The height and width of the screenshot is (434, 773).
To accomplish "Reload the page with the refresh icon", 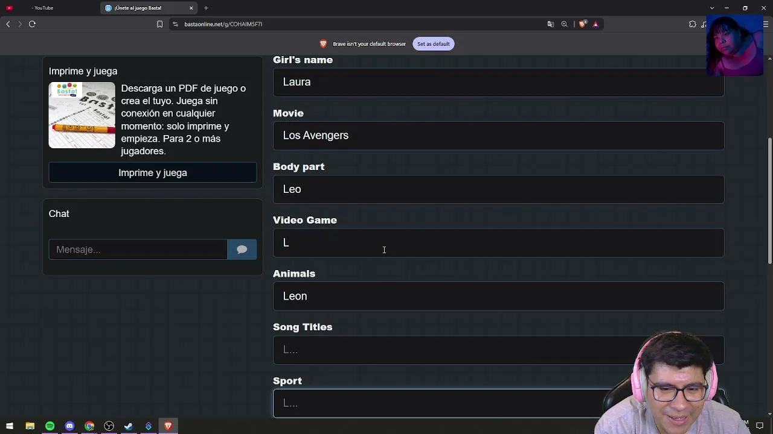I will 32,24.
